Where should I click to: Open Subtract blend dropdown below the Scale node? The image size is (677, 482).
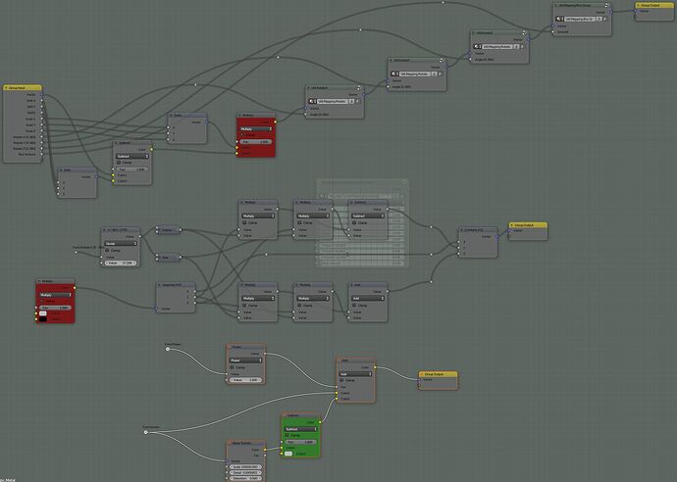132,156
